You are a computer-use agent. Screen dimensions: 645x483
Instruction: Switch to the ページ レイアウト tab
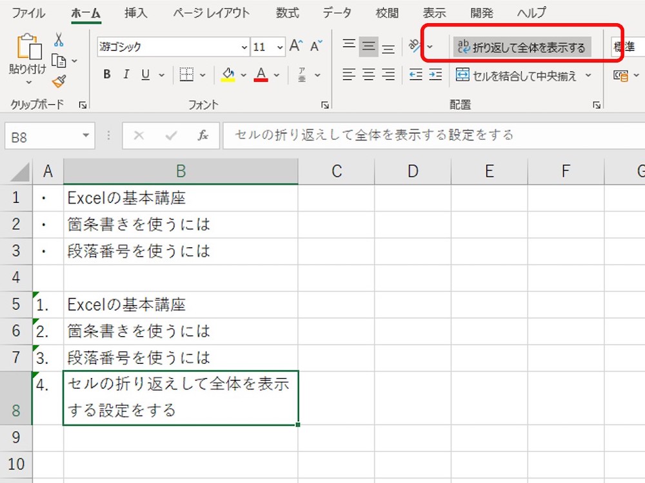coord(212,13)
